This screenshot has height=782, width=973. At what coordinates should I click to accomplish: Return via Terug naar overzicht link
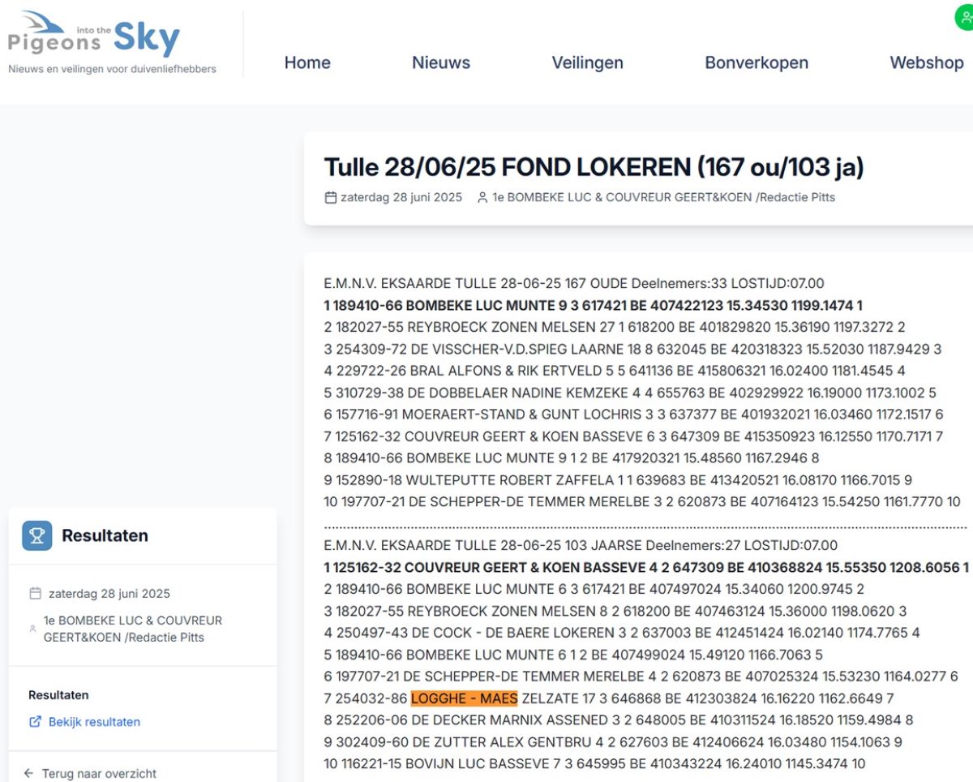99,774
